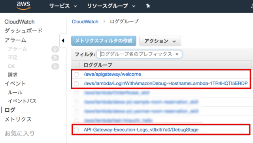Screen dimensions: 253x143
Task: Select ログ in the sidebar
Action: (x=10, y=110)
